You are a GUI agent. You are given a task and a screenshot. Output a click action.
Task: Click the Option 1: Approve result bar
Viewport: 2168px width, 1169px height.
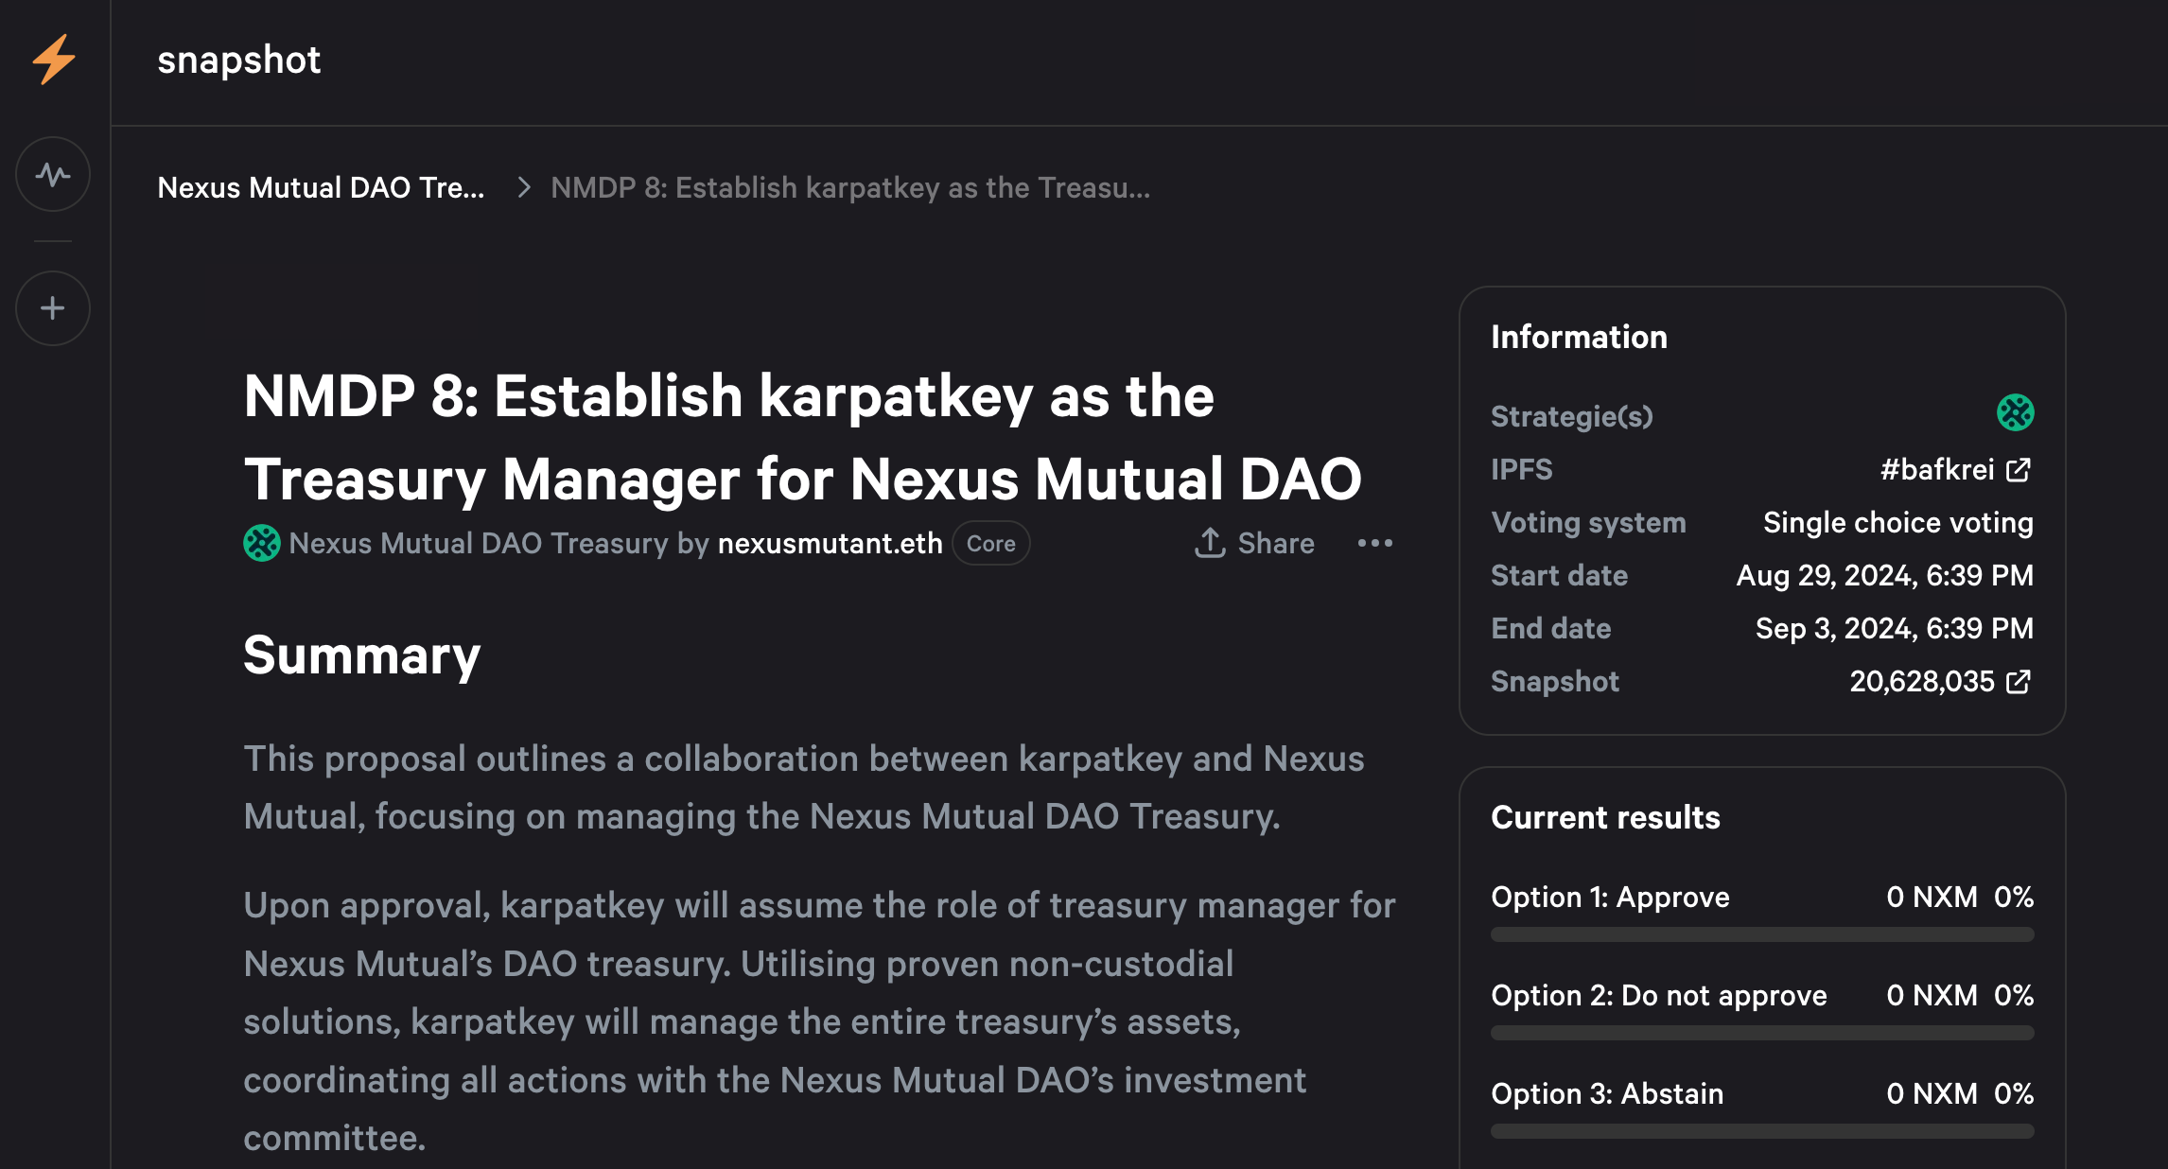tap(1761, 934)
